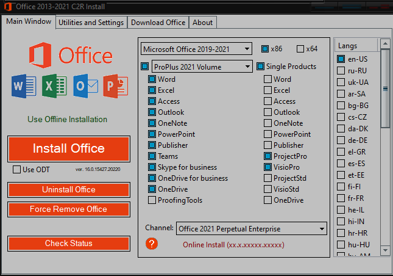Uncheck OneDrive in the ProPlus suite list

[x=152, y=189]
